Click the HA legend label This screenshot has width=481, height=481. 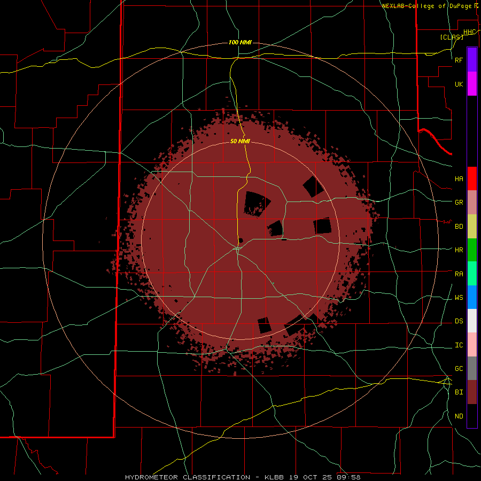coord(459,179)
